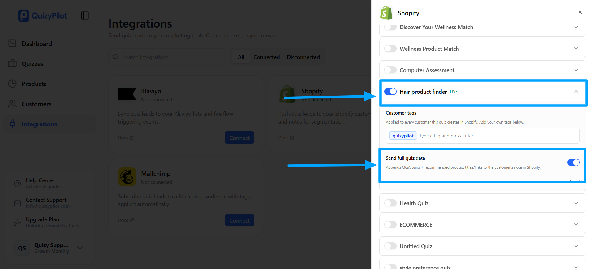Click the Products pie-chart icon
This screenshot has width=594, height=269.
tap(12, 84)
